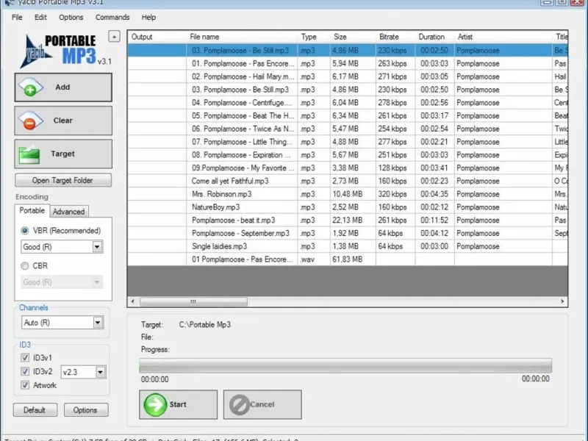The width and height of the screenshot is (588, 441).
Task: Toggle the ID3v1 checkbox
Action: click(25, 358)
